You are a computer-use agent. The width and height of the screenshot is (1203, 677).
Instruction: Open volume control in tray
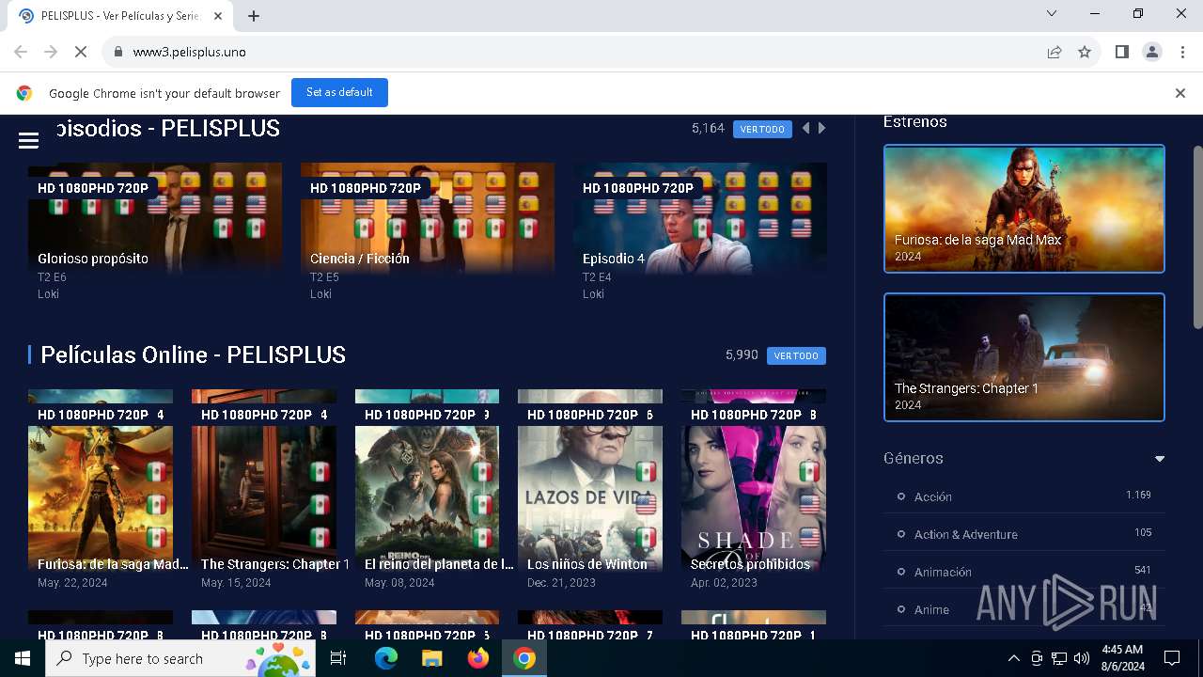1082,658
